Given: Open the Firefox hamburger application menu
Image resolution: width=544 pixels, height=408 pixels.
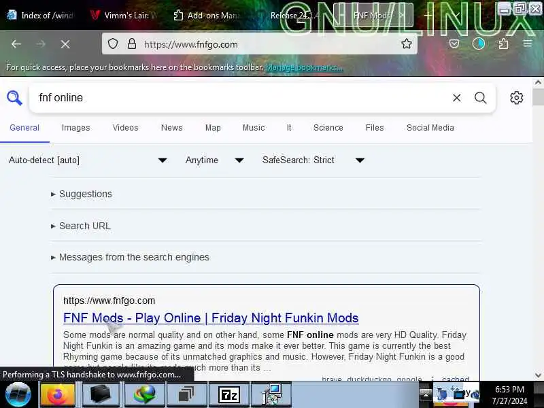Looking at the screenshot, I should click(x=528, y=44).
